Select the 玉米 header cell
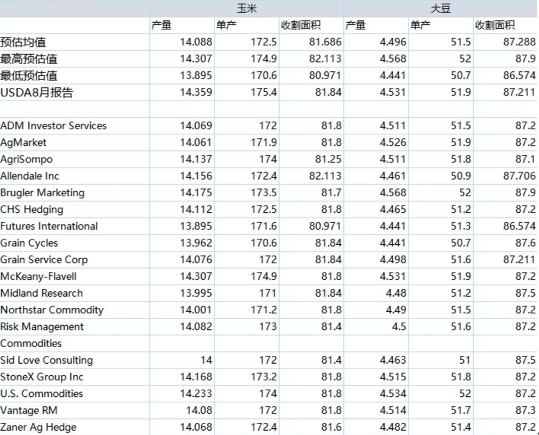 pyautogui.click(x=247, y=8)
